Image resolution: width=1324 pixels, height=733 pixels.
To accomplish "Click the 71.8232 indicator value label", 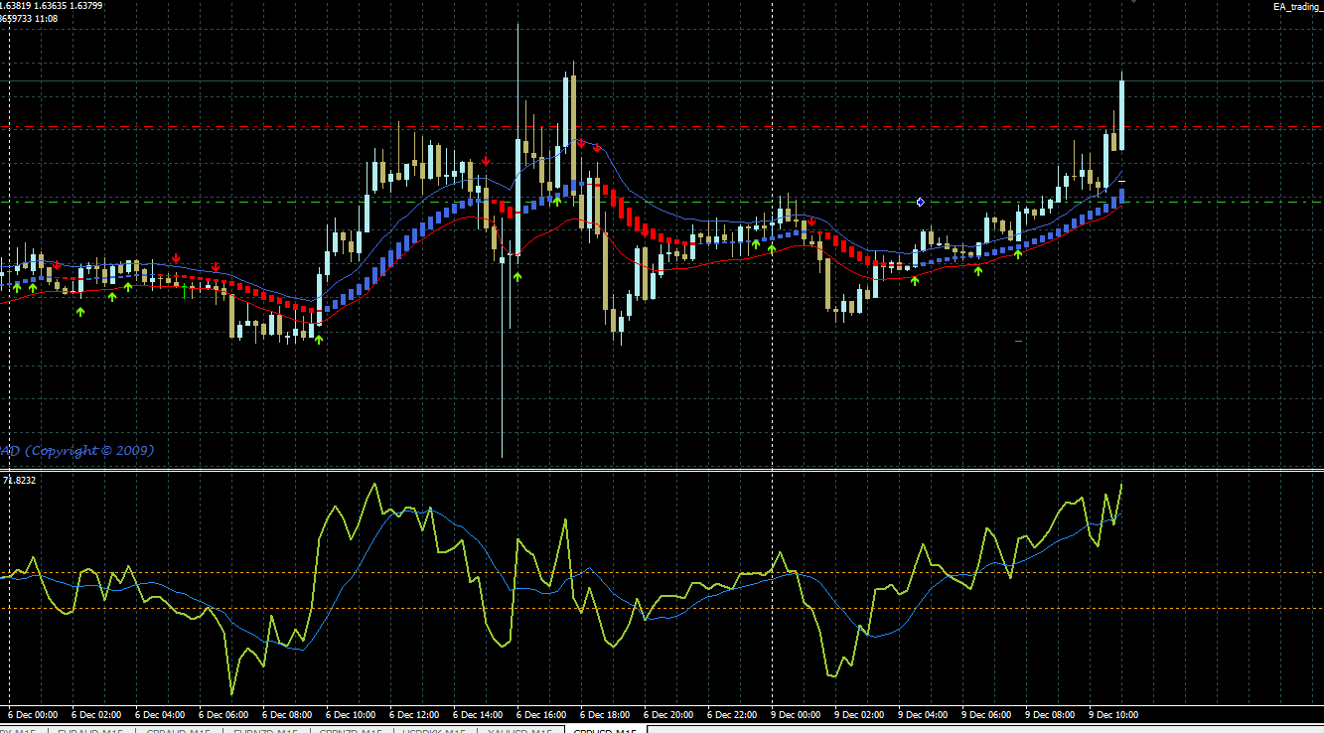I will pyautogui.click(x=21, y=480).
